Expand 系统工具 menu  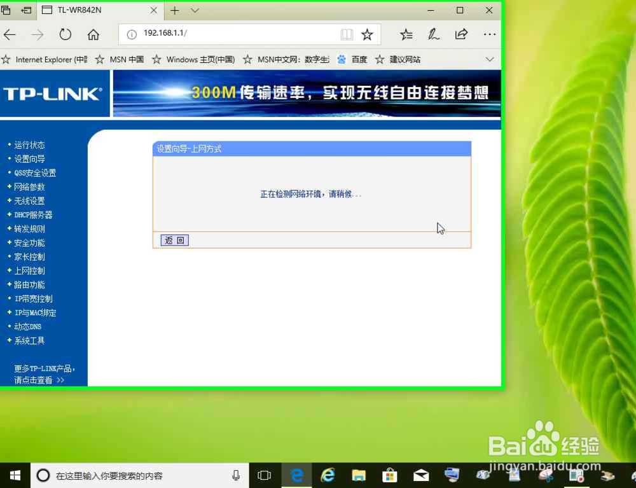[x=29, y=341]
